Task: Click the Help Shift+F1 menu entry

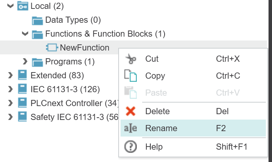Action: click(x=193, y=147)
